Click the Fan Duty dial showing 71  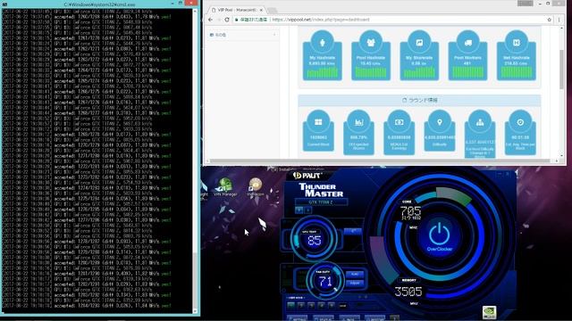pyautogui.click(x=324, y=281)
